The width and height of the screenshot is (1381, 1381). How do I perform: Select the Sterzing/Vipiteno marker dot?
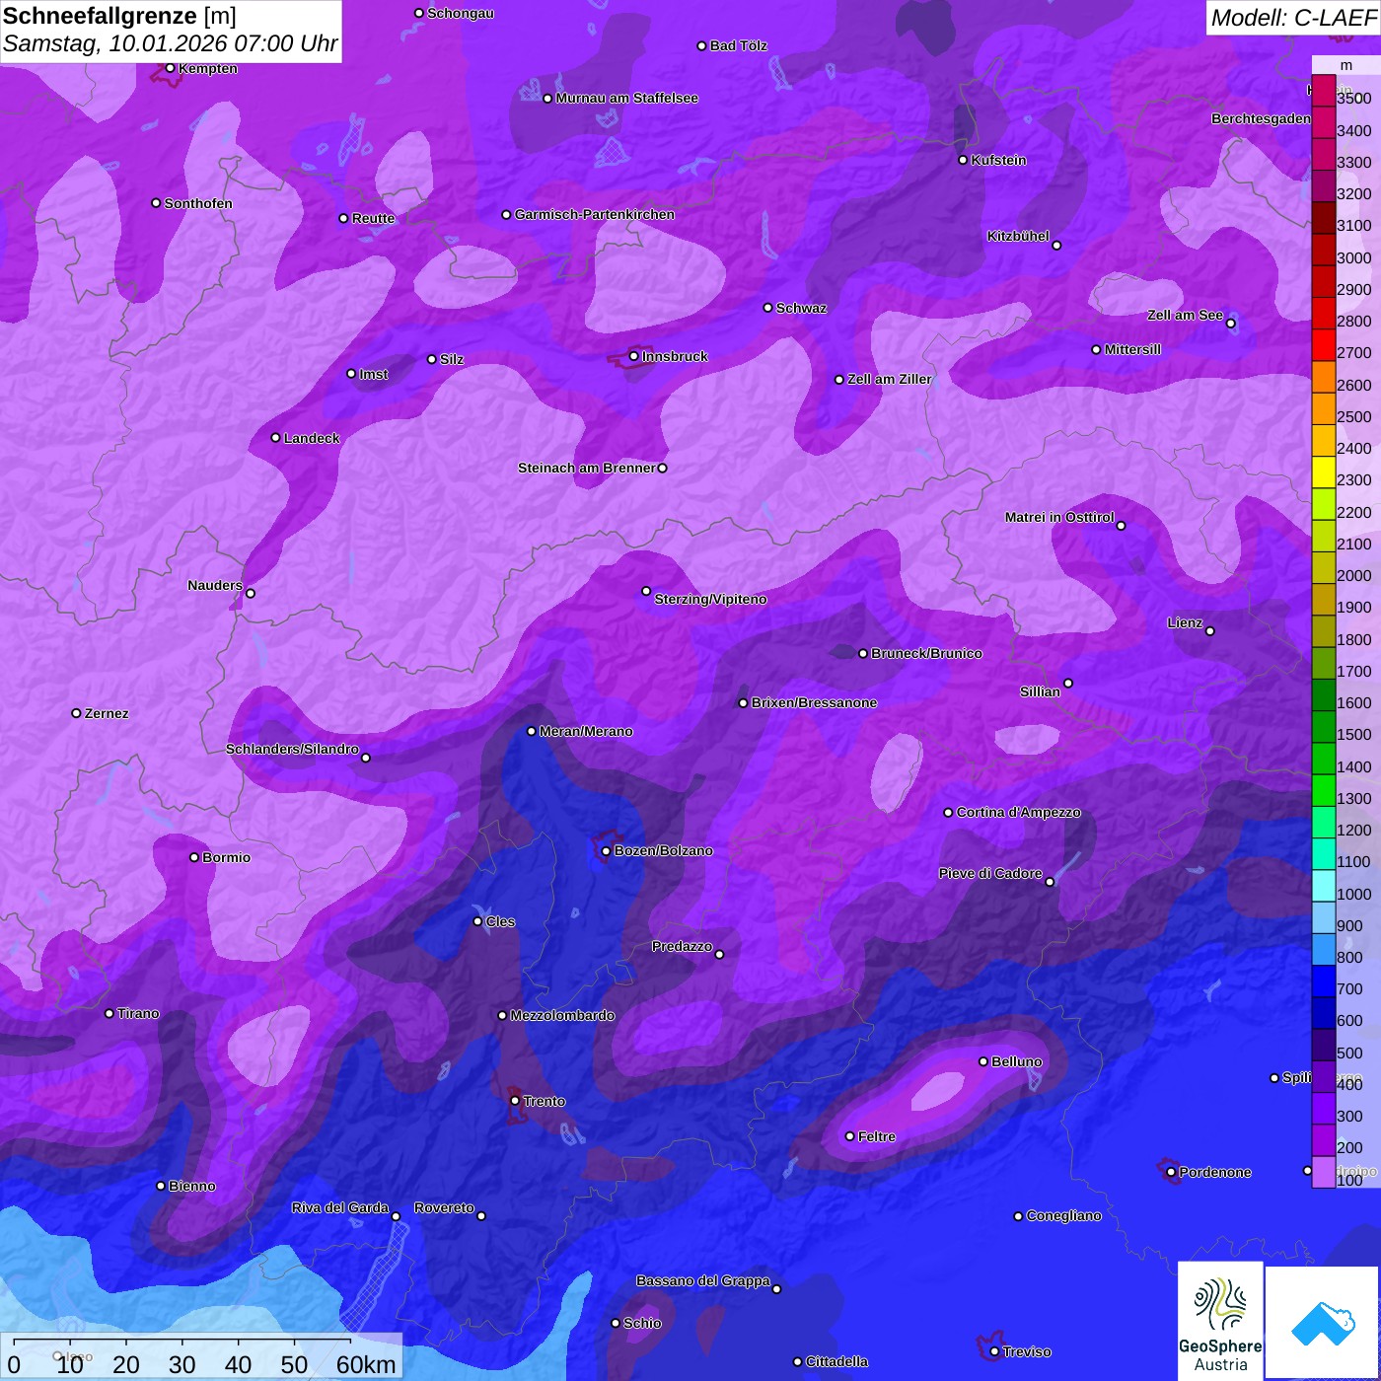coord(646,591)
